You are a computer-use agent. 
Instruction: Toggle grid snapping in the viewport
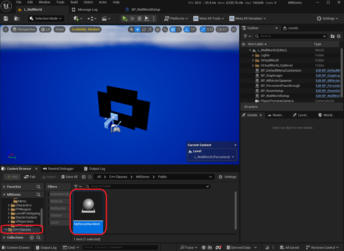173,29
